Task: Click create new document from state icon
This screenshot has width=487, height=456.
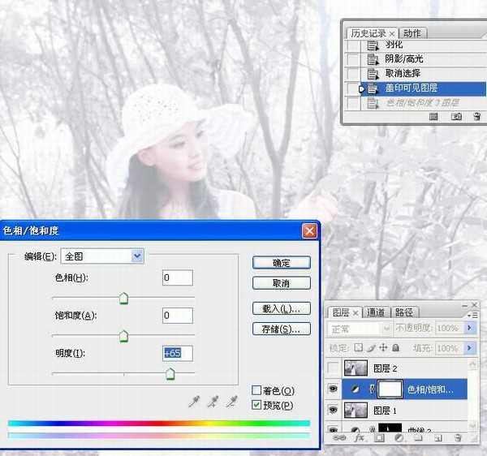Action: pyautogui.click(x=433, y=117)
